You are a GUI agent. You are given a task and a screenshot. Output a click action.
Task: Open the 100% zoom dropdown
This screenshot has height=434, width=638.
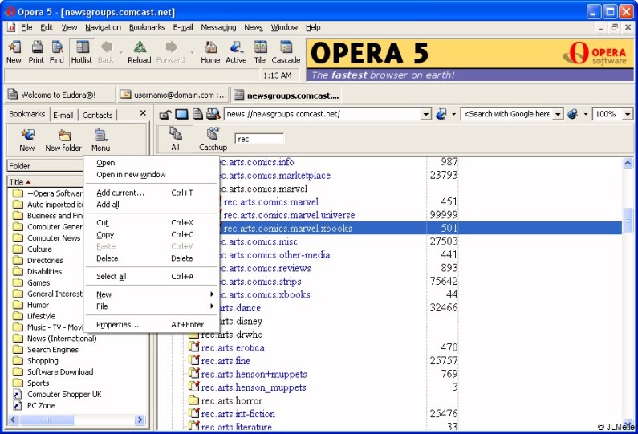click(627, 114)
